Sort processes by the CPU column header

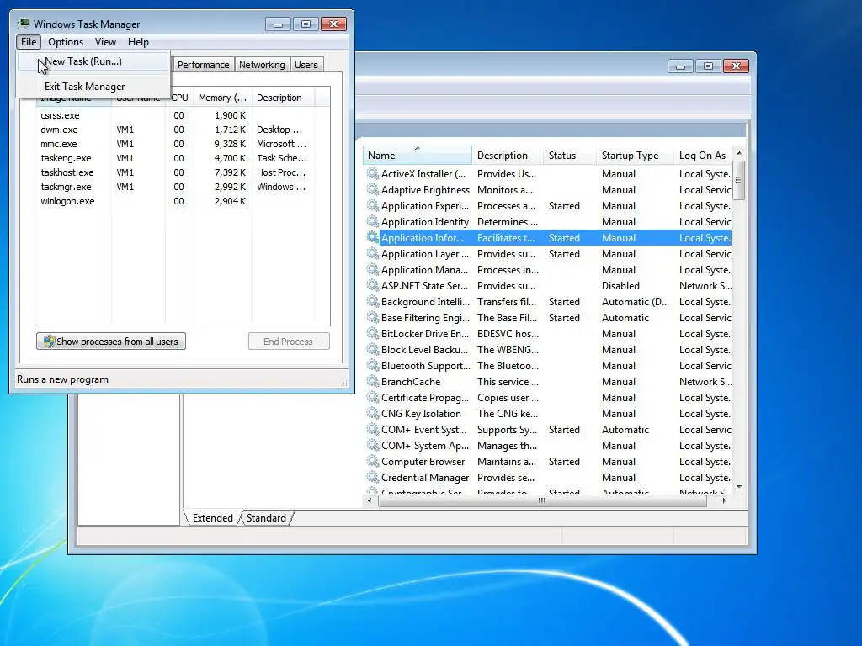pyautogui.click(x=179, y=98)
